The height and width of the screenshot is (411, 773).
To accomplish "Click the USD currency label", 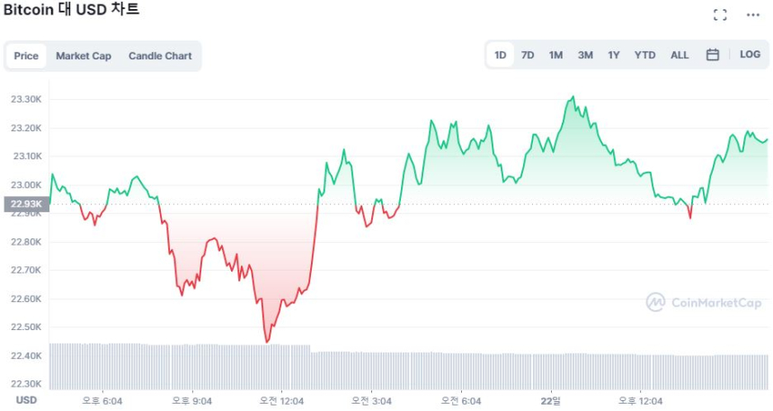I will [27, 400].
